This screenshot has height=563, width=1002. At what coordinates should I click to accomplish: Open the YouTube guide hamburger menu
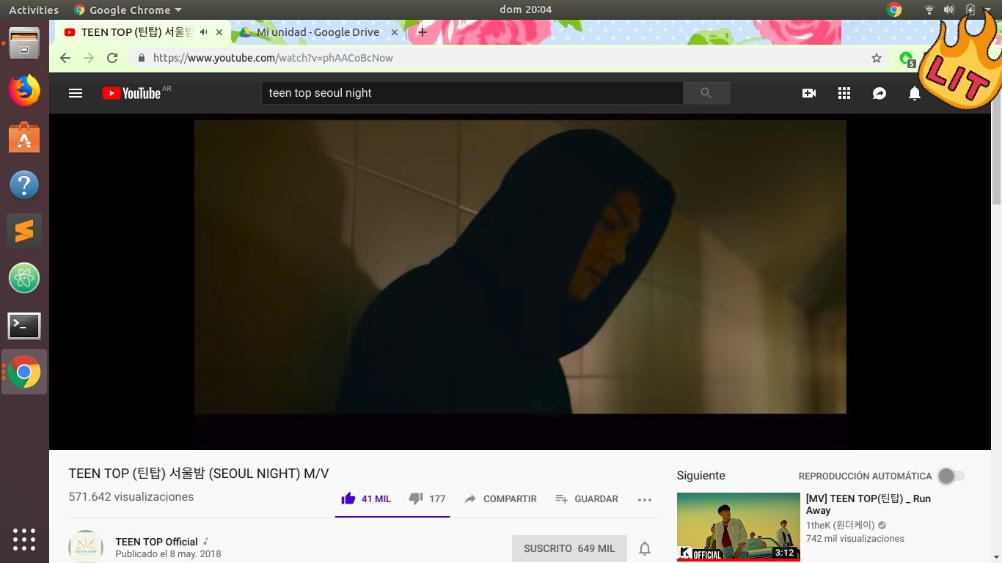coord(76,93)
